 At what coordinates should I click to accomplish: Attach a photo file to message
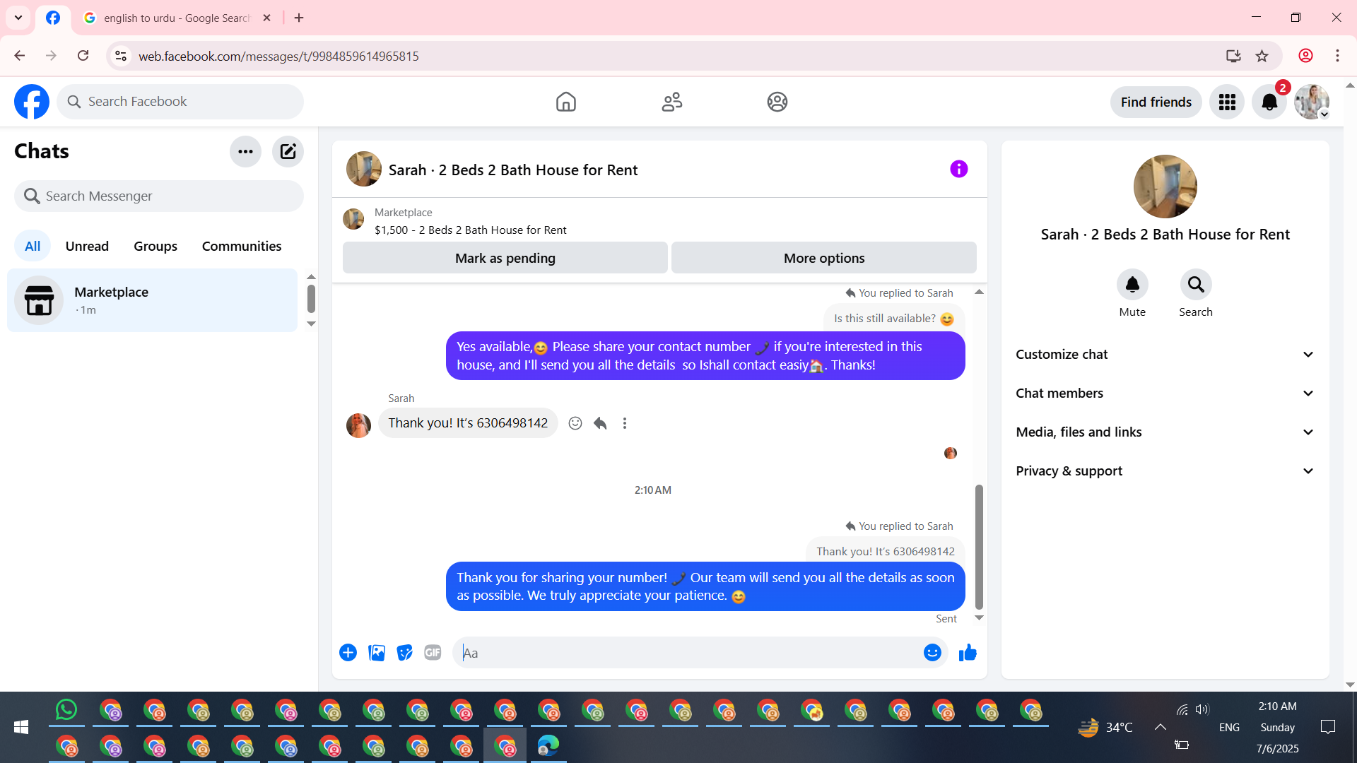[377, 653]
